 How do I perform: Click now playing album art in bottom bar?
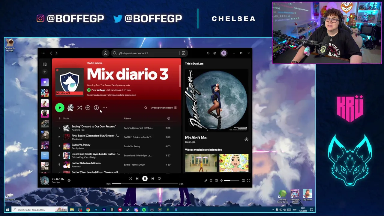click(45, 180)
